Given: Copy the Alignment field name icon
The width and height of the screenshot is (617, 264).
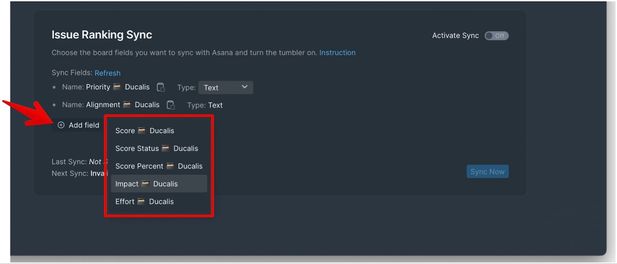Looking at the screenshot, I should pyautogui.click(x=171, y=105).
